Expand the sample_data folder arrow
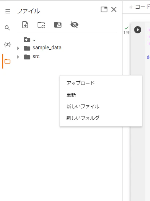The height and width of the screenshot is (201, 150). click(18, 48)
